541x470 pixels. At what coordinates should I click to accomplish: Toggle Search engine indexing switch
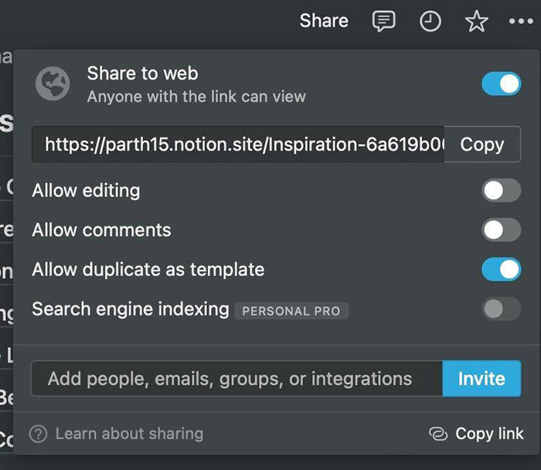click(501, 310)
